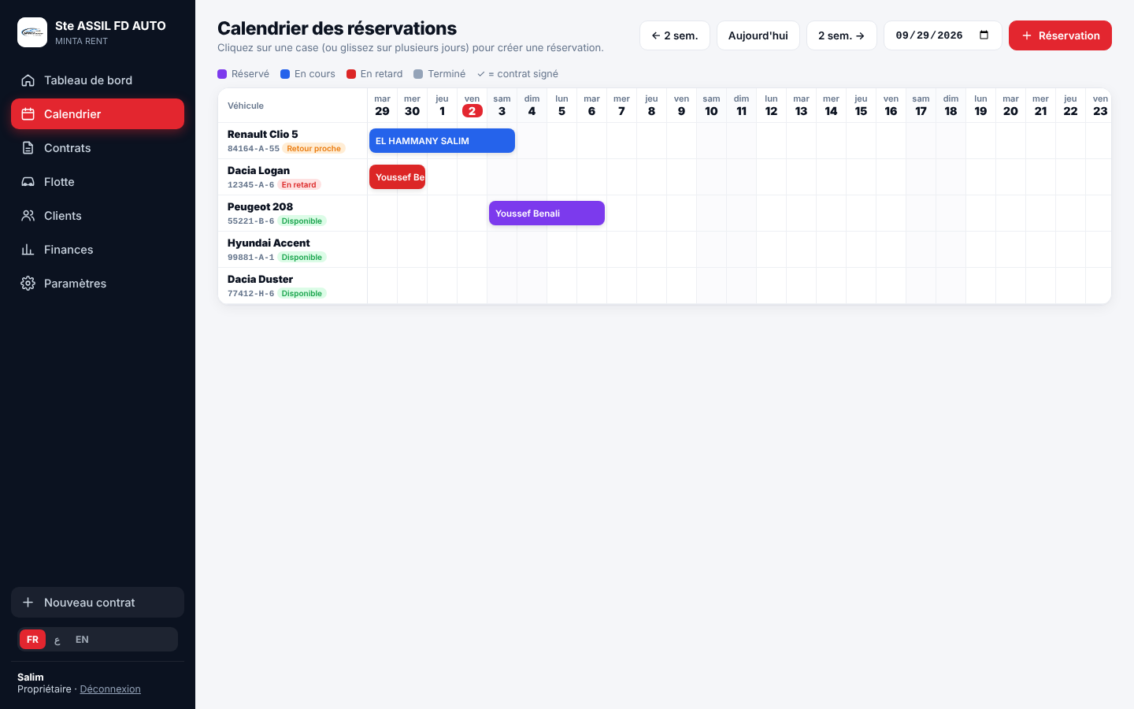Screen dimensions: 1134x709
Task: Select the Dacia Duster vehicle name
Action: click(x=260, y=280)
